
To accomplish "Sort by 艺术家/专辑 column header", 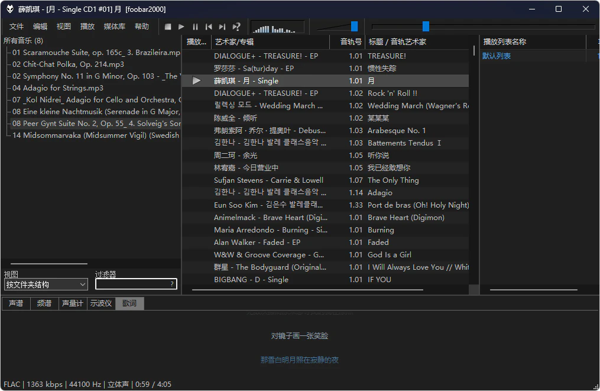I will (x=270, y=42).
